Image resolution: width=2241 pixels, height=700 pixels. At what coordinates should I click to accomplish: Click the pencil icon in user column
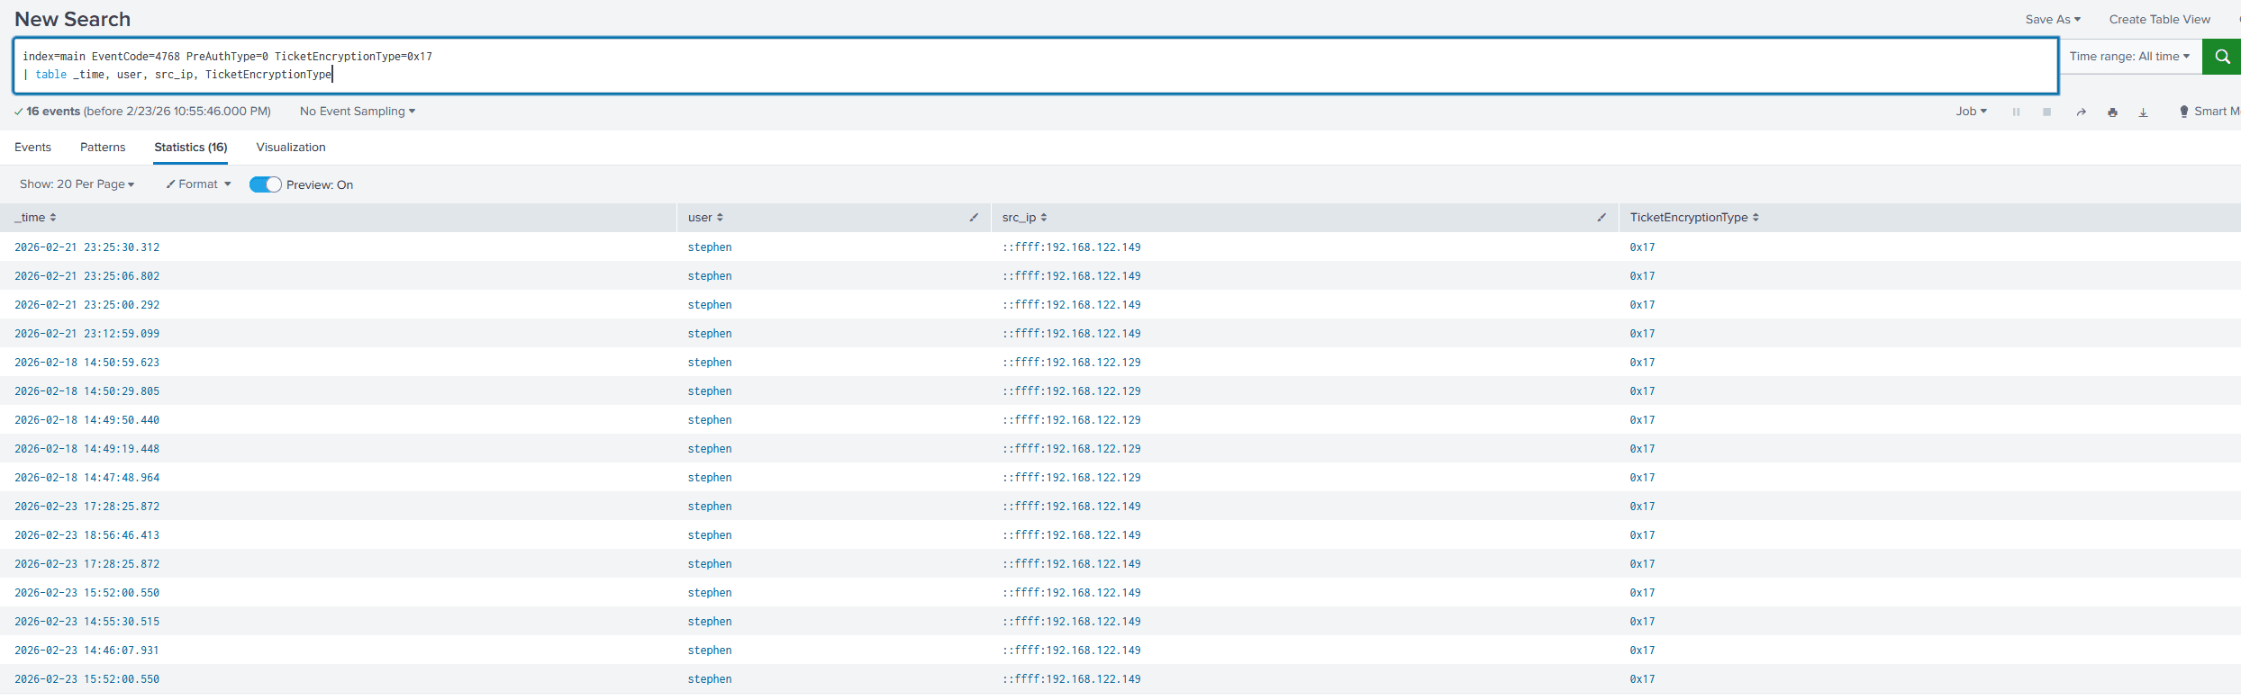tap(973, 218)
